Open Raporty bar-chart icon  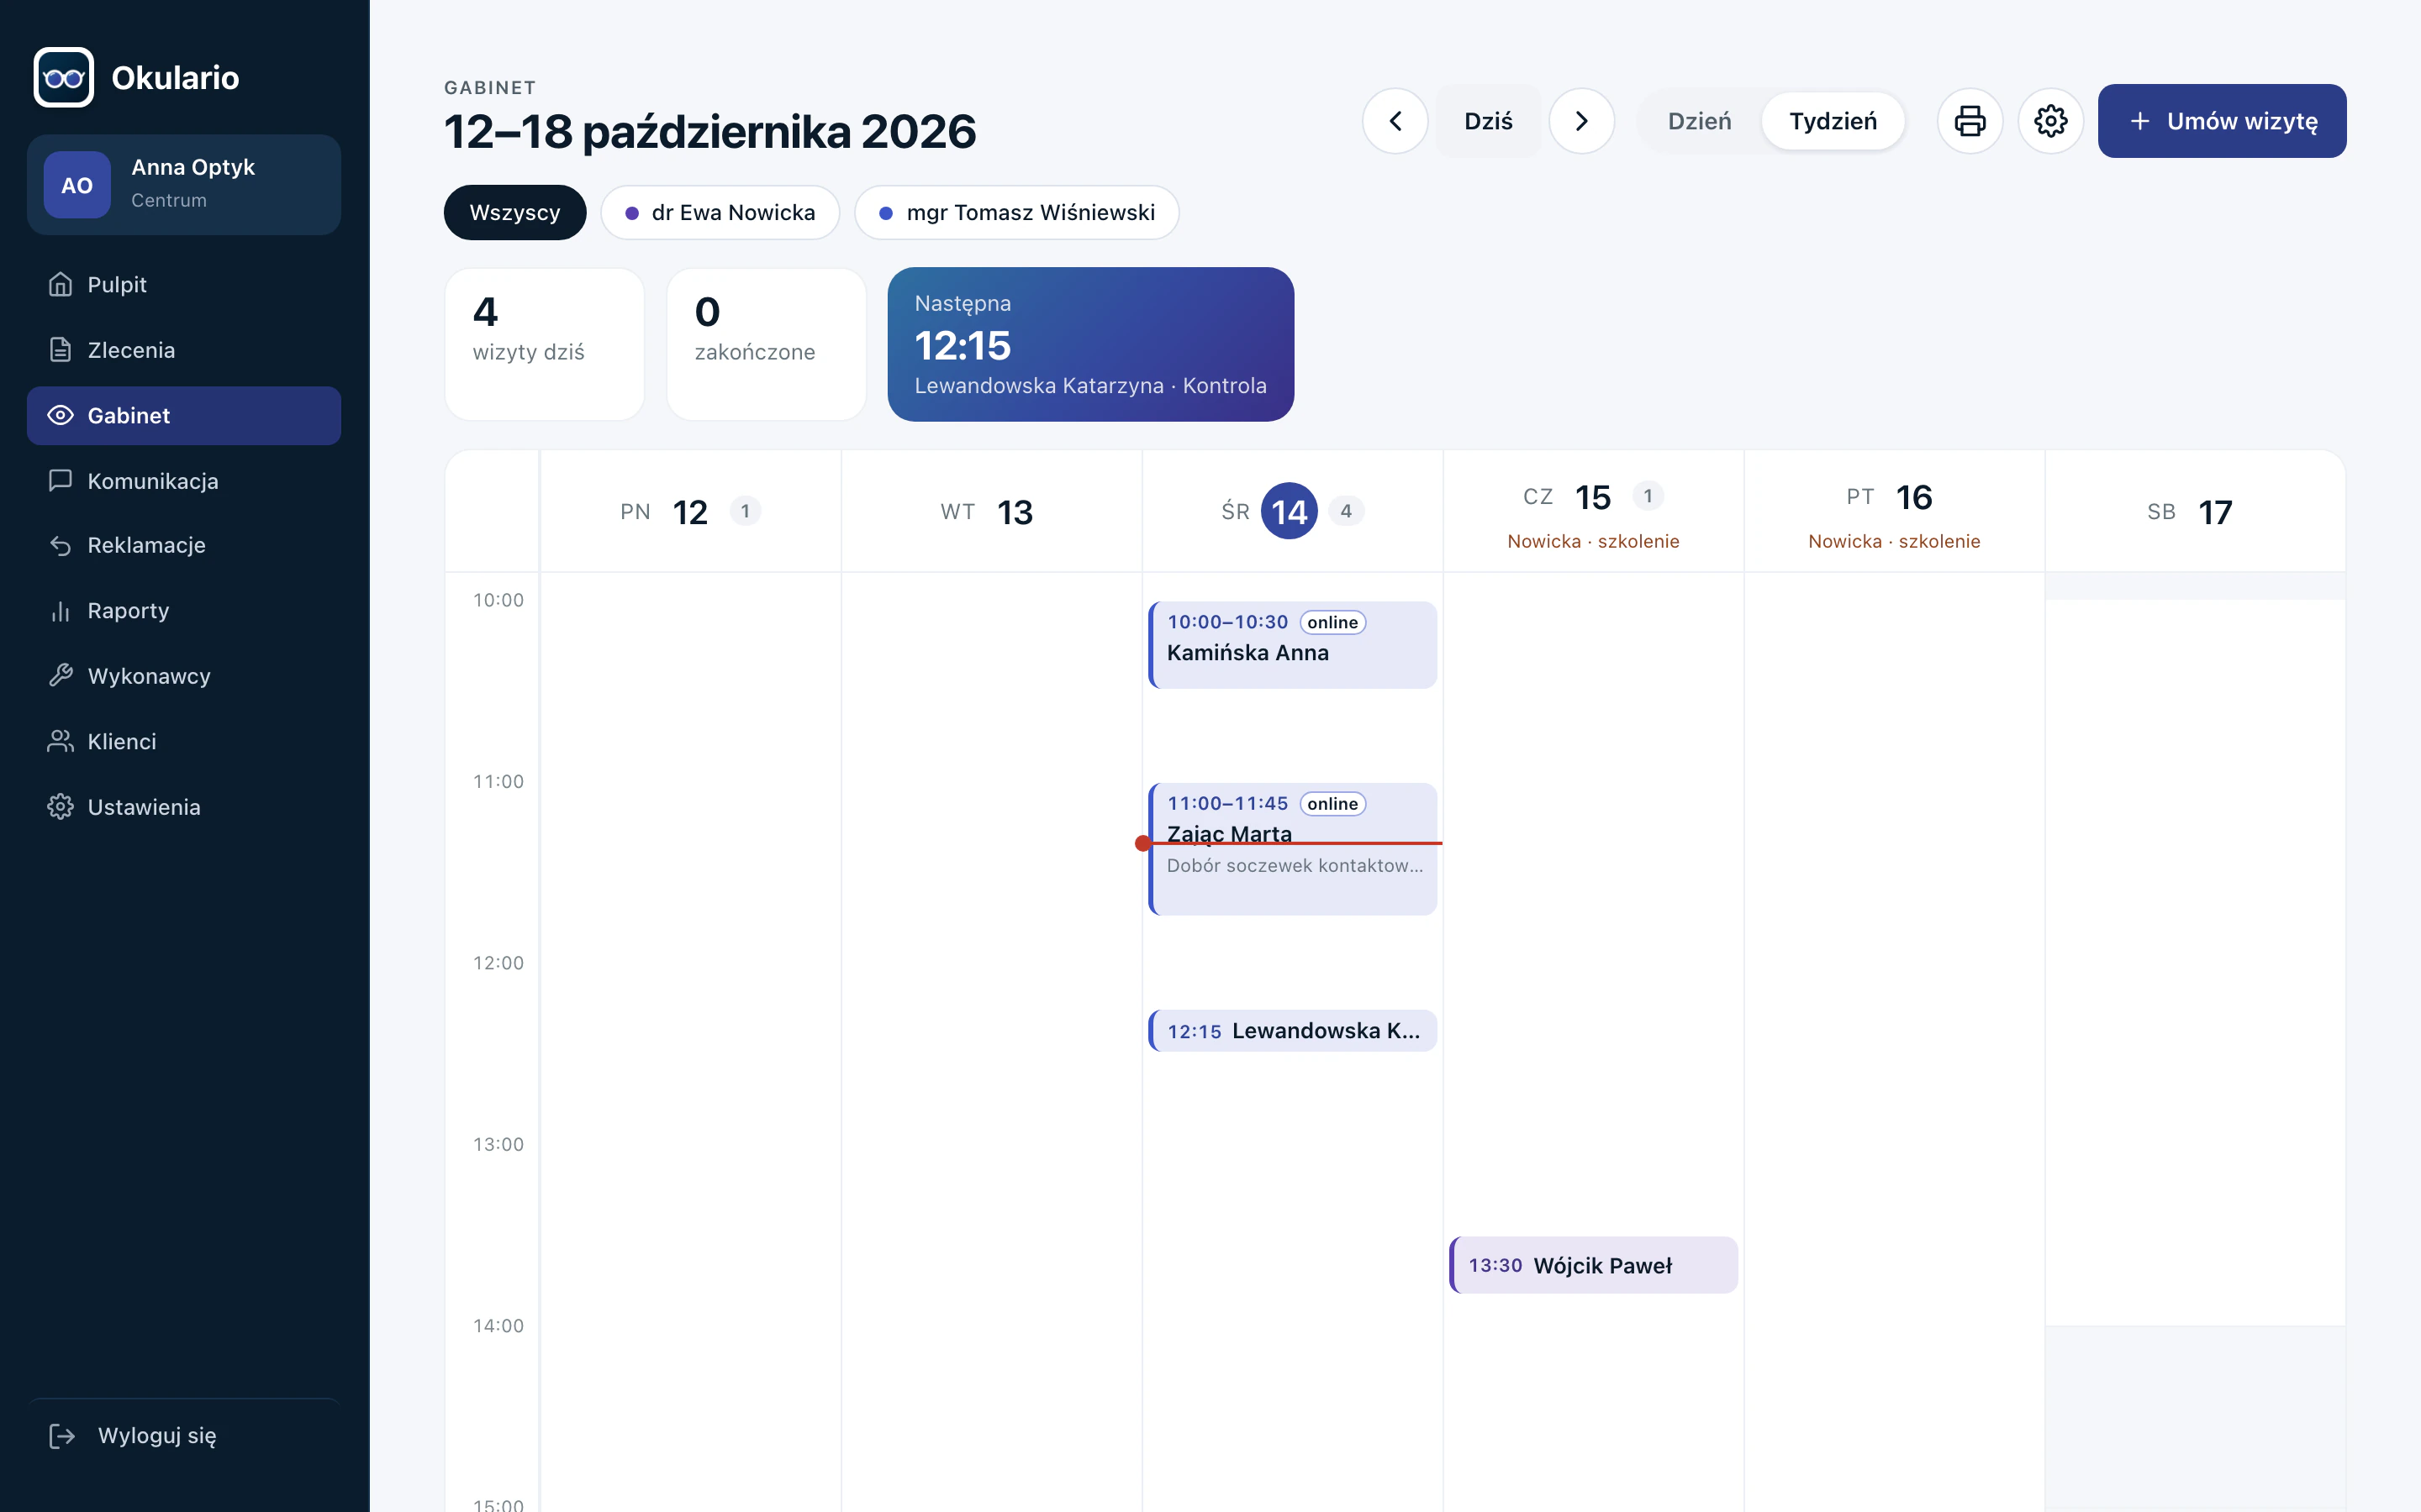pyautogui.click(x=60, y=611)
